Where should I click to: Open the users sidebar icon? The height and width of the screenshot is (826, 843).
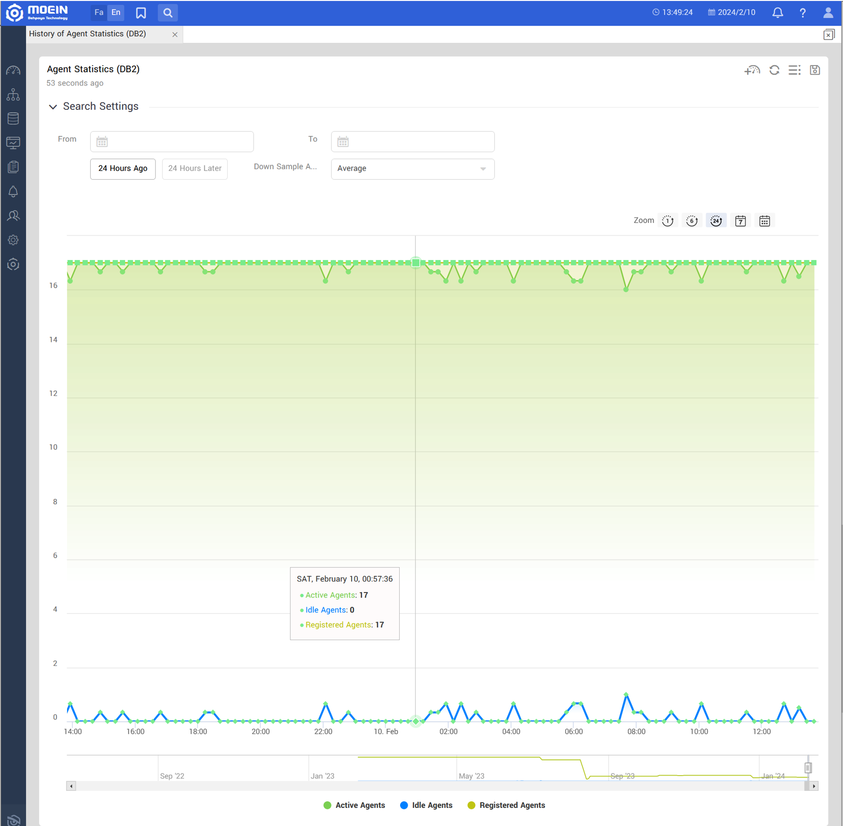click(13, 216)
